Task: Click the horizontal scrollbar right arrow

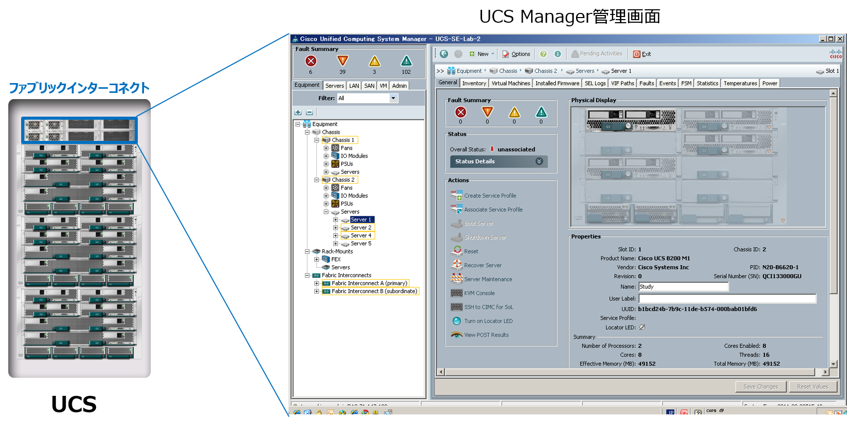Action: click(x=825, y=372)
